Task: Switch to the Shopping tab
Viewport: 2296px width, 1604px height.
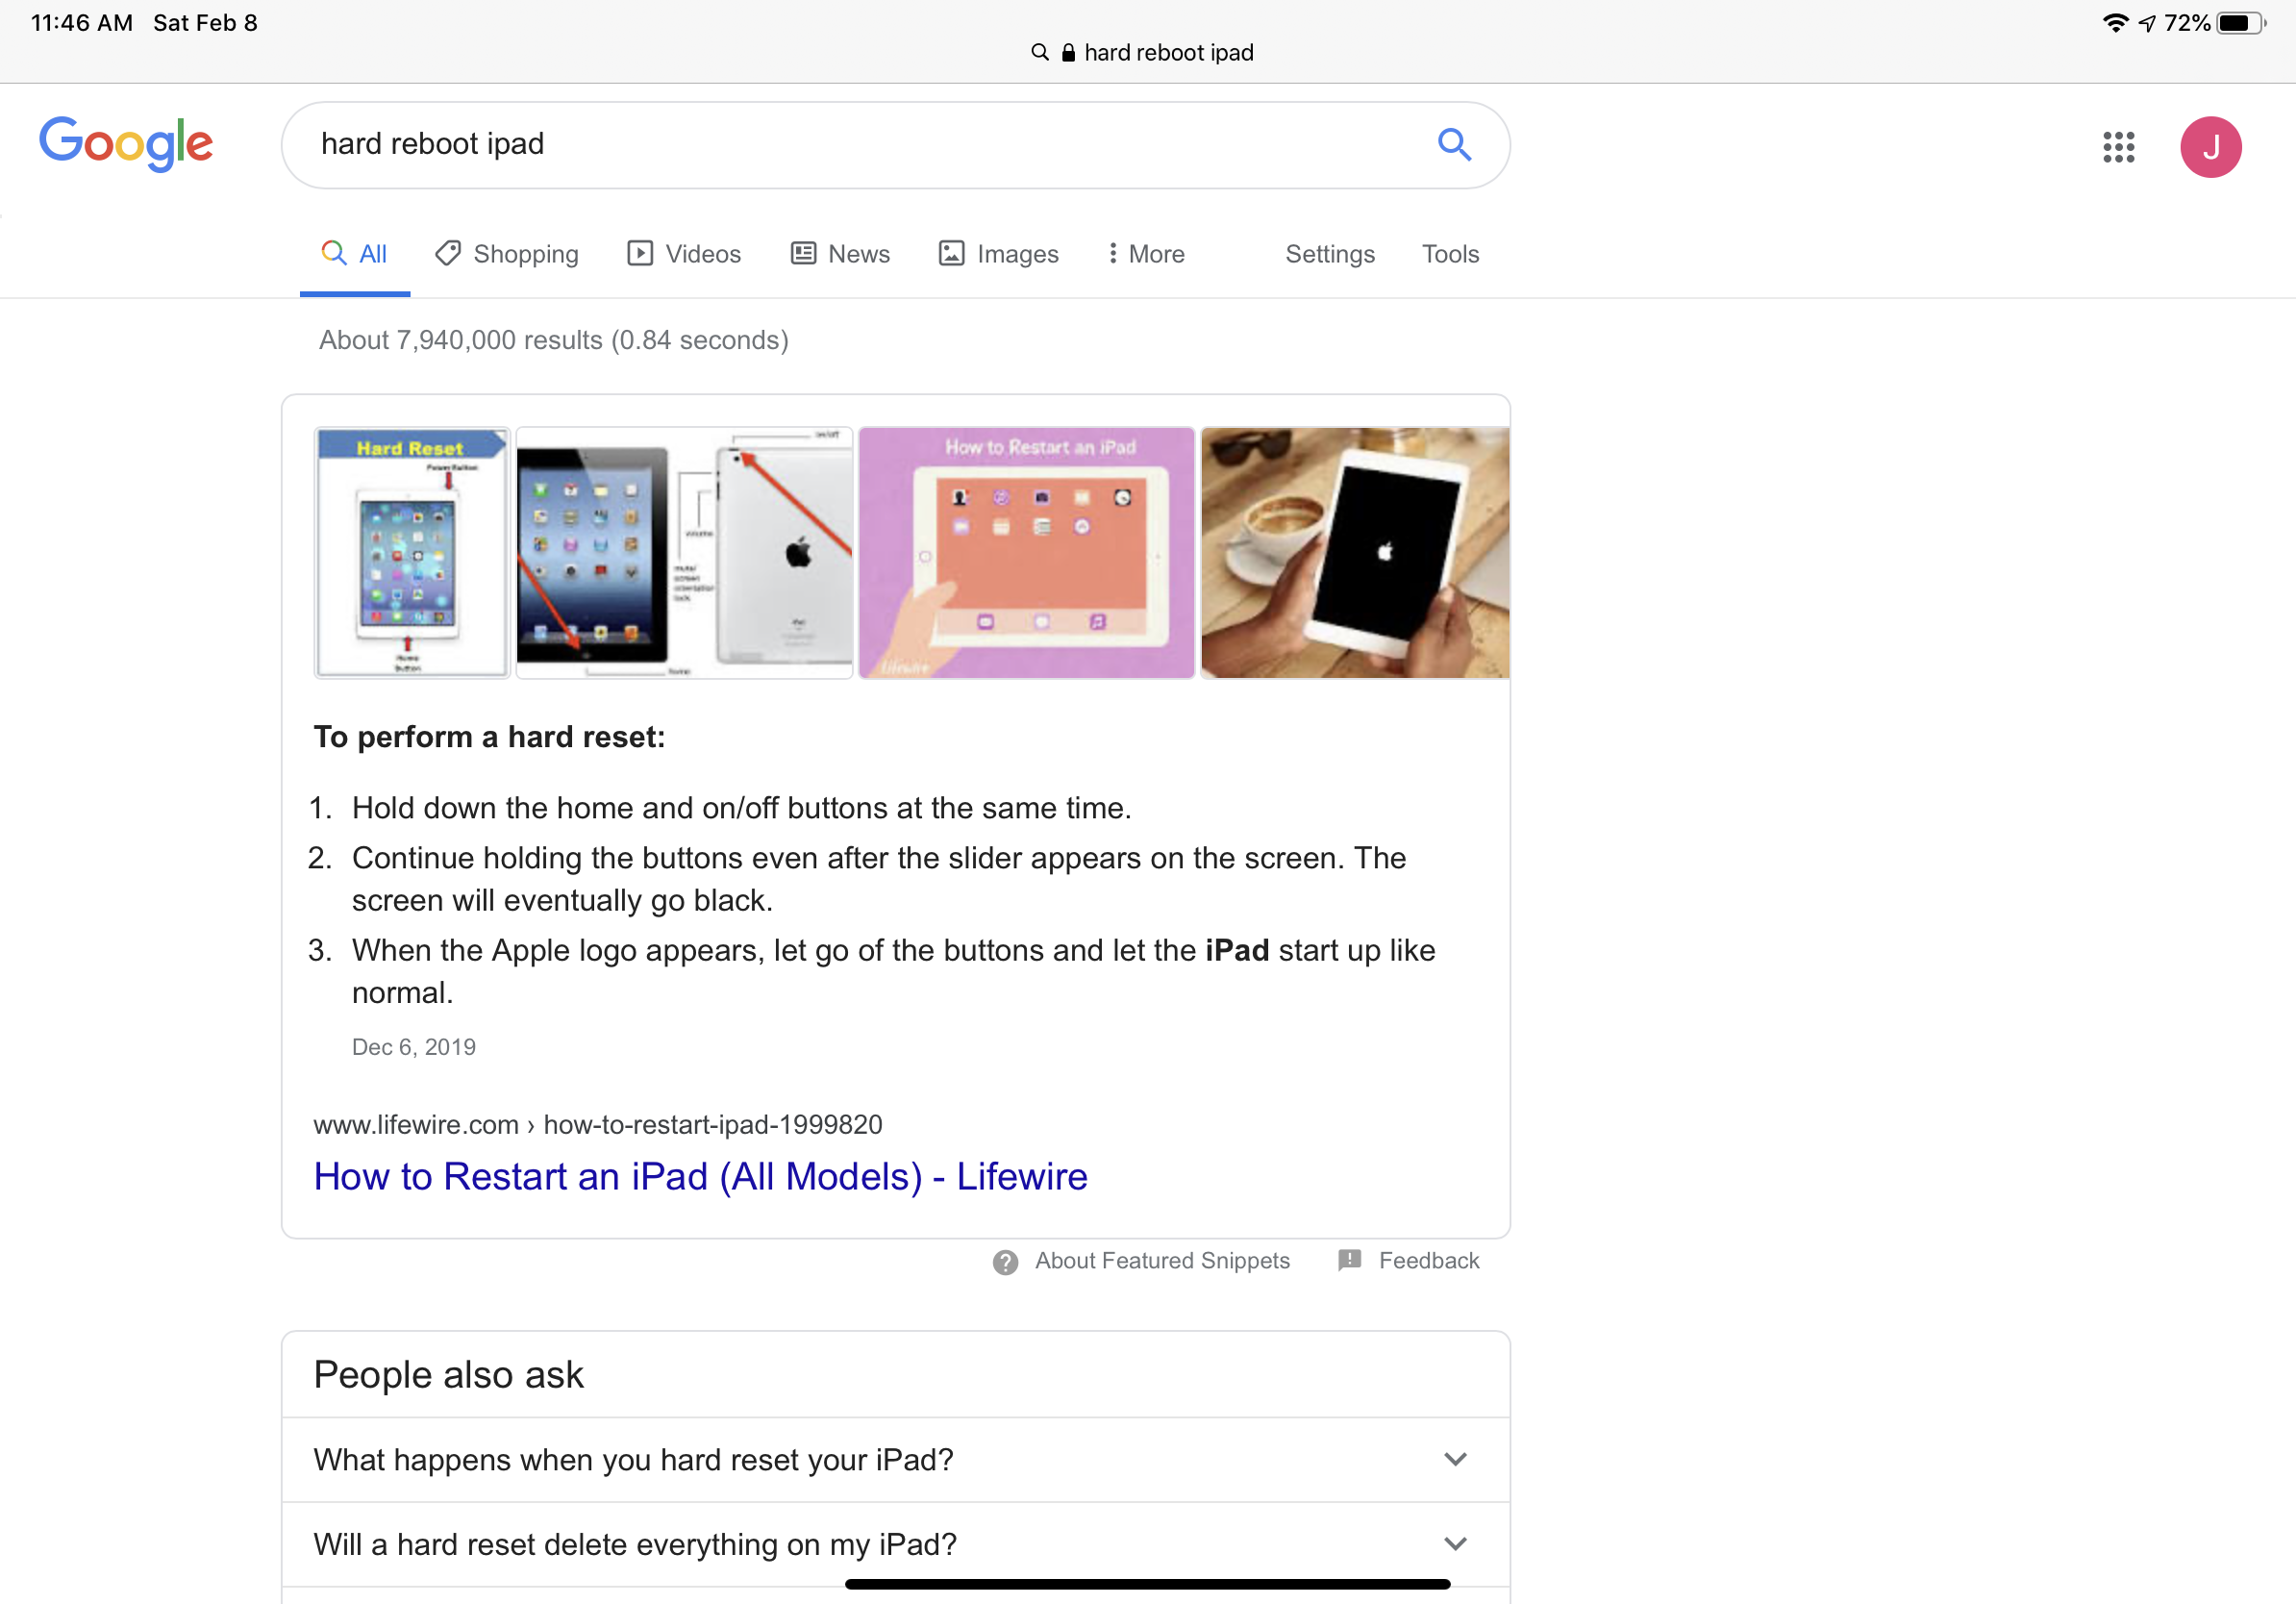Action: tap(507, 254)
